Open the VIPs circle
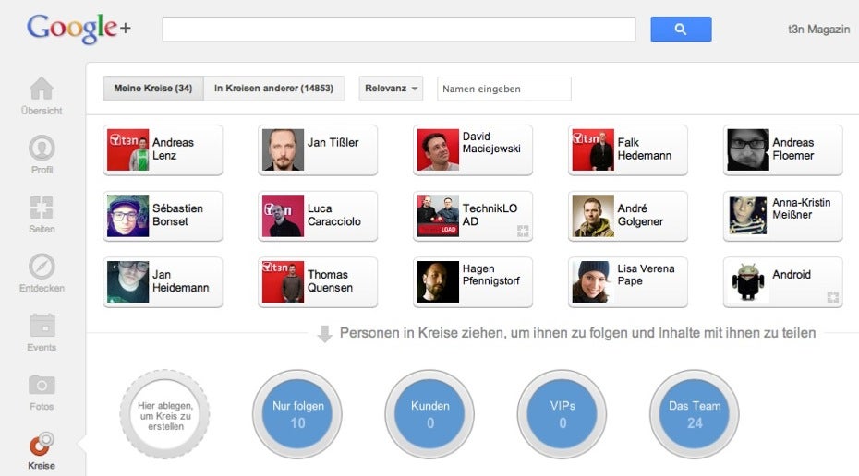 coord(563,414)
